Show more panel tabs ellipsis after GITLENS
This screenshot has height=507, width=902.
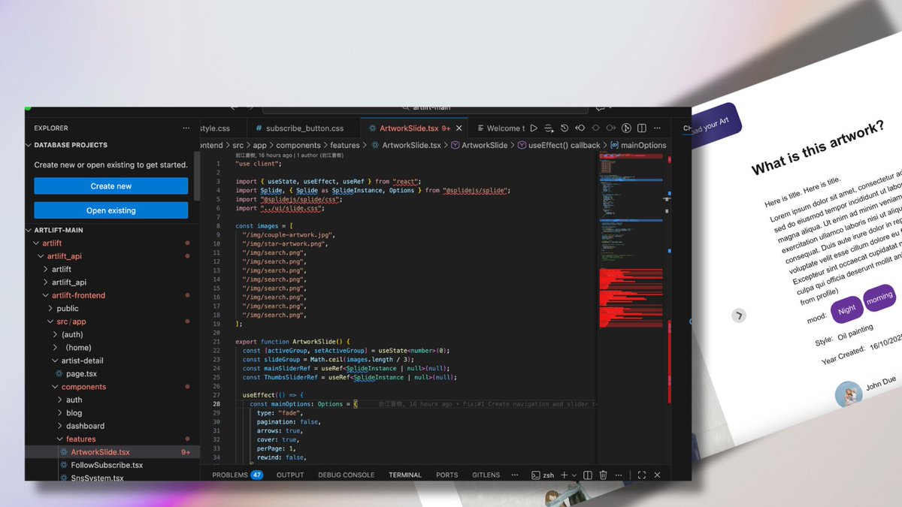tap(515, 475)
